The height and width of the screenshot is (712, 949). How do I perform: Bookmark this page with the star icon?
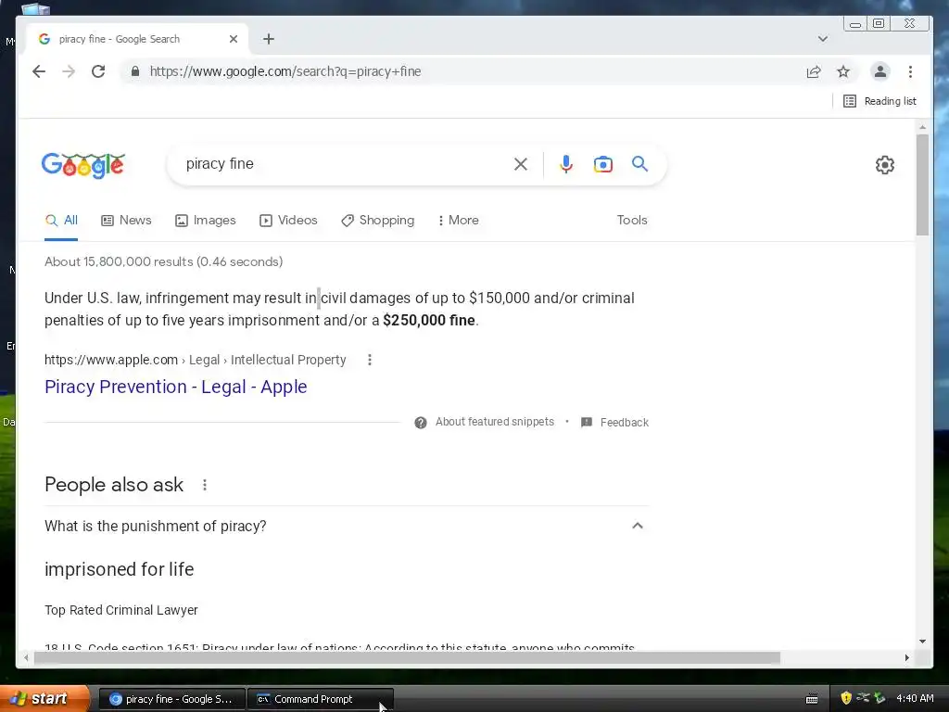click(843, 72)
